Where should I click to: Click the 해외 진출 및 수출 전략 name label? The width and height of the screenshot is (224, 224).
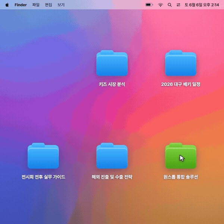pos(112,177)
